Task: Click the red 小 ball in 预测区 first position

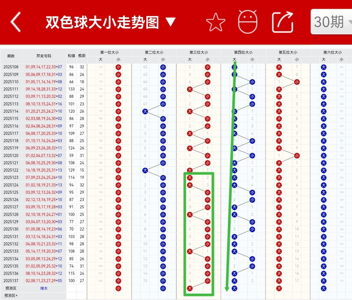Action: point(118,288)
